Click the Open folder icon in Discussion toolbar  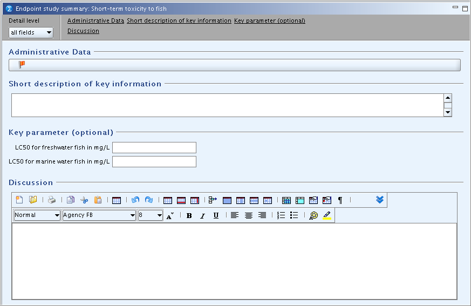pos(33,200)
